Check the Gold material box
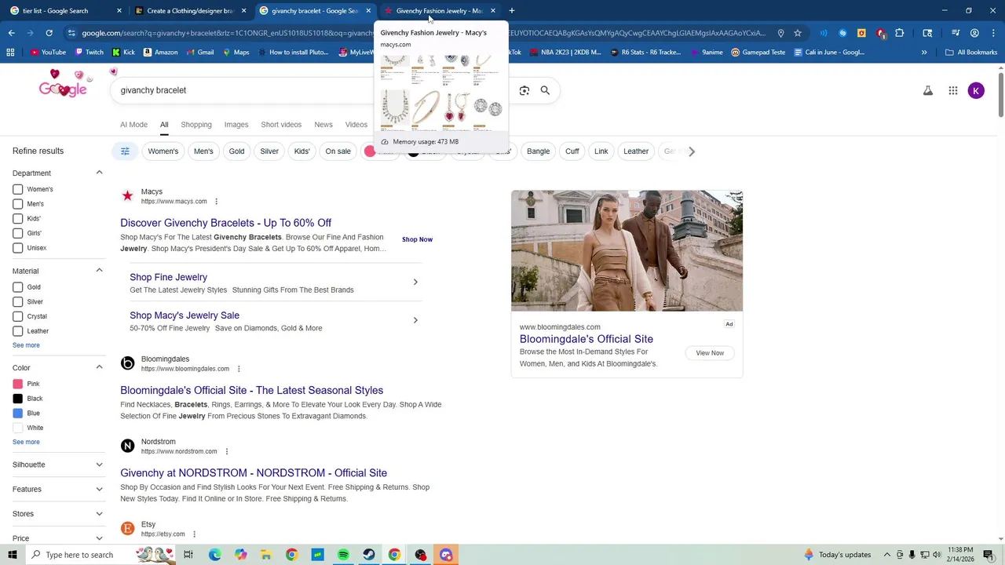The height and width of the screenshot is (565, 1005). click(x=17, y=287)
